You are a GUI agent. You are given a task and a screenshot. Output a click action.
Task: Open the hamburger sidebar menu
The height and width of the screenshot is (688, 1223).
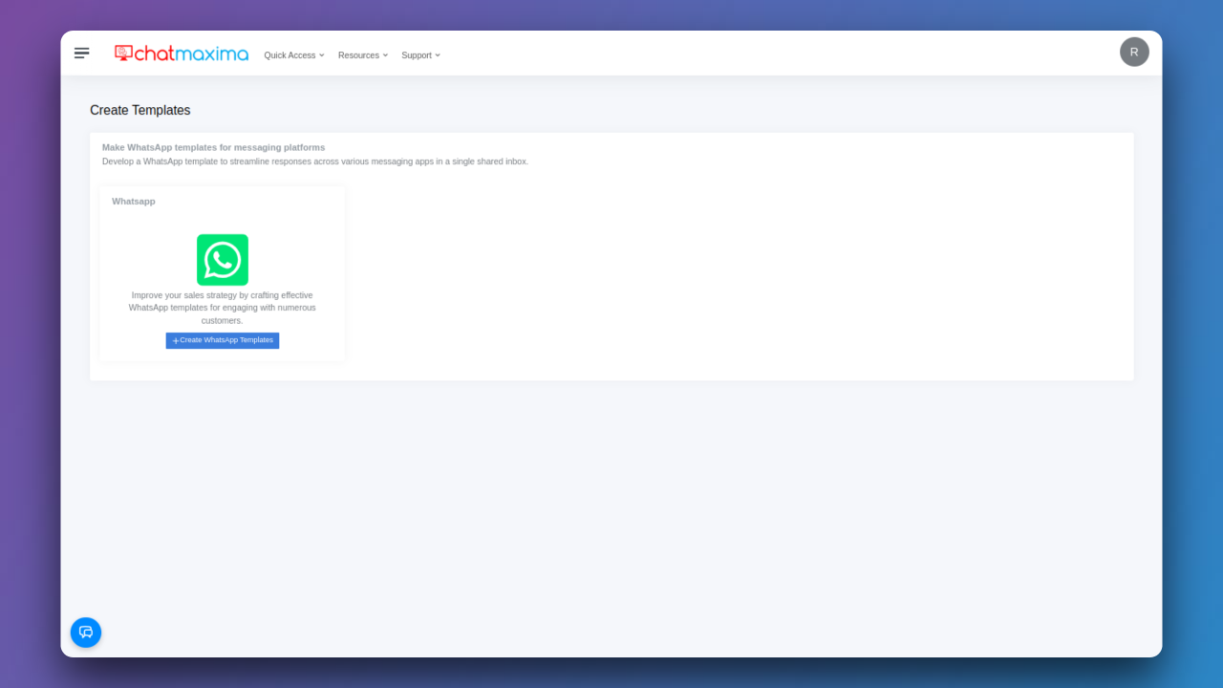[x=82, y=54]
